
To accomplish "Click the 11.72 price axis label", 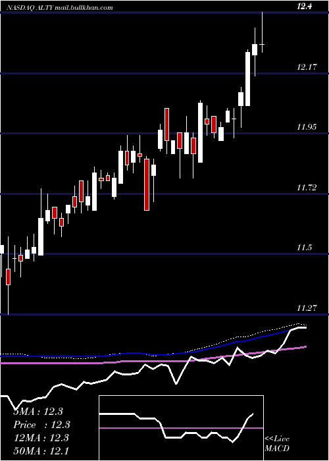I will pyautogui.click(x=307, y=187).
